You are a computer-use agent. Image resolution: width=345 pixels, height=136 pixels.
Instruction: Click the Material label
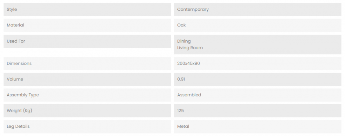(16, 25)
